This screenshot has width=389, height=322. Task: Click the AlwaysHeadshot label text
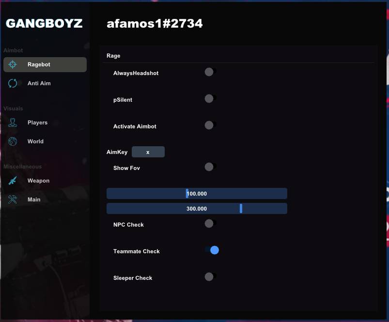[136, 73]
